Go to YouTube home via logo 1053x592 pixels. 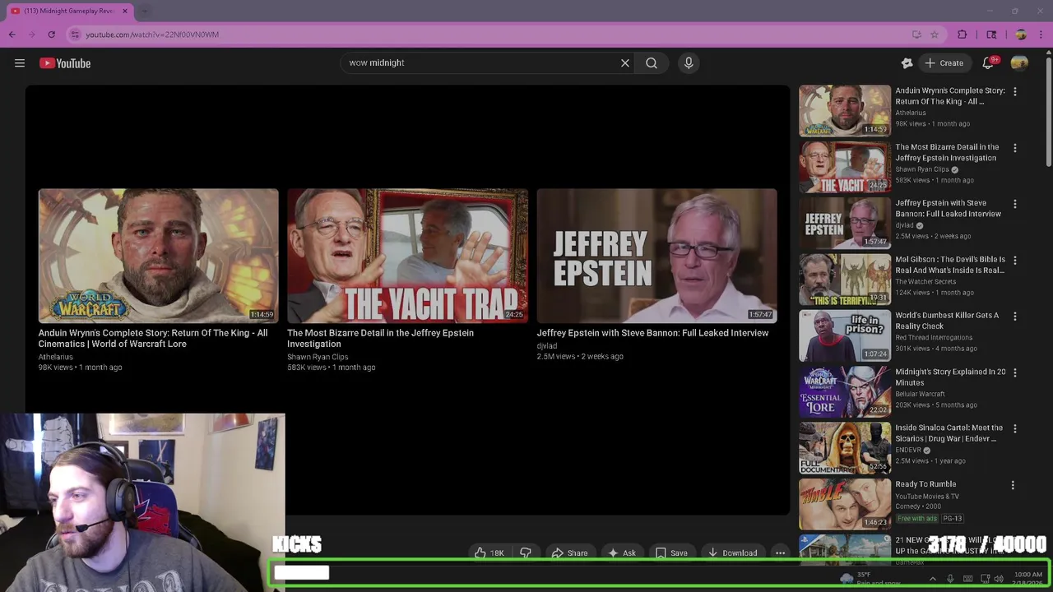click(x=65, y=63)
